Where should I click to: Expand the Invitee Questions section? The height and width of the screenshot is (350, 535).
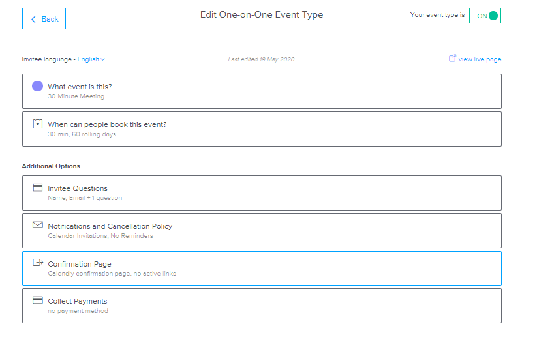[x=262, y=193]
